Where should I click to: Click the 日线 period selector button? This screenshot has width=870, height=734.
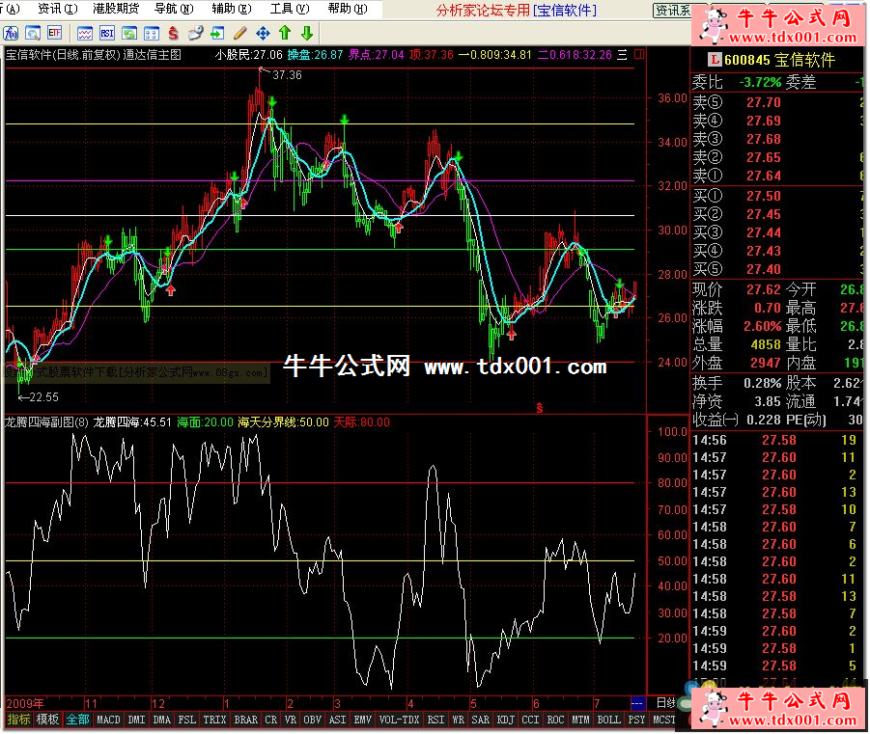tap(666, 703)
